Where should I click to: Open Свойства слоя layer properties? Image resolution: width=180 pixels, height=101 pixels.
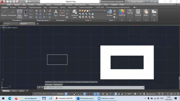(75, 14)
